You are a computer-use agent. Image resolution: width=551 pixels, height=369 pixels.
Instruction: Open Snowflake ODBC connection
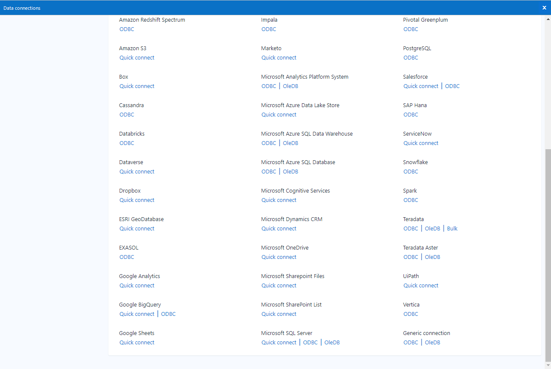point(411,171)
